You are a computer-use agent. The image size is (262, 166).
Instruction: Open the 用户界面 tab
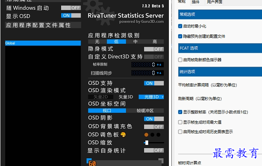(x=215, y=2)
